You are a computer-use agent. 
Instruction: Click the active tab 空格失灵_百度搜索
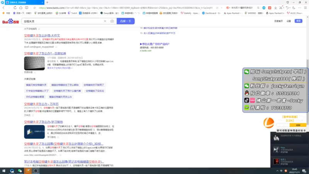point(24,2)
